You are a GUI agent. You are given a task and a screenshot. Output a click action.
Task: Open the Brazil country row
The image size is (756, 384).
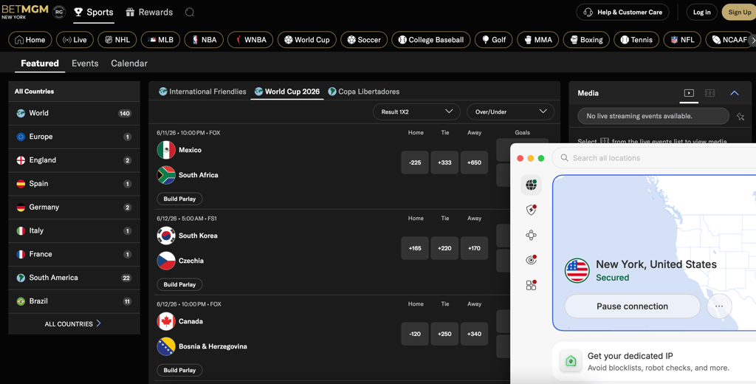(75, 301)
